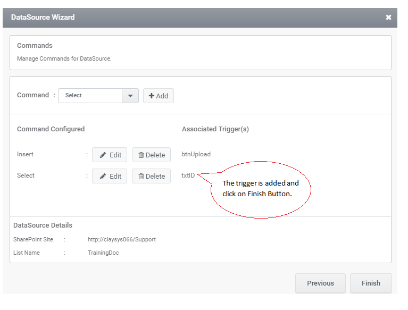The image size is (408, 310).
Task: Click the Finish button
Action: (371, 283)
